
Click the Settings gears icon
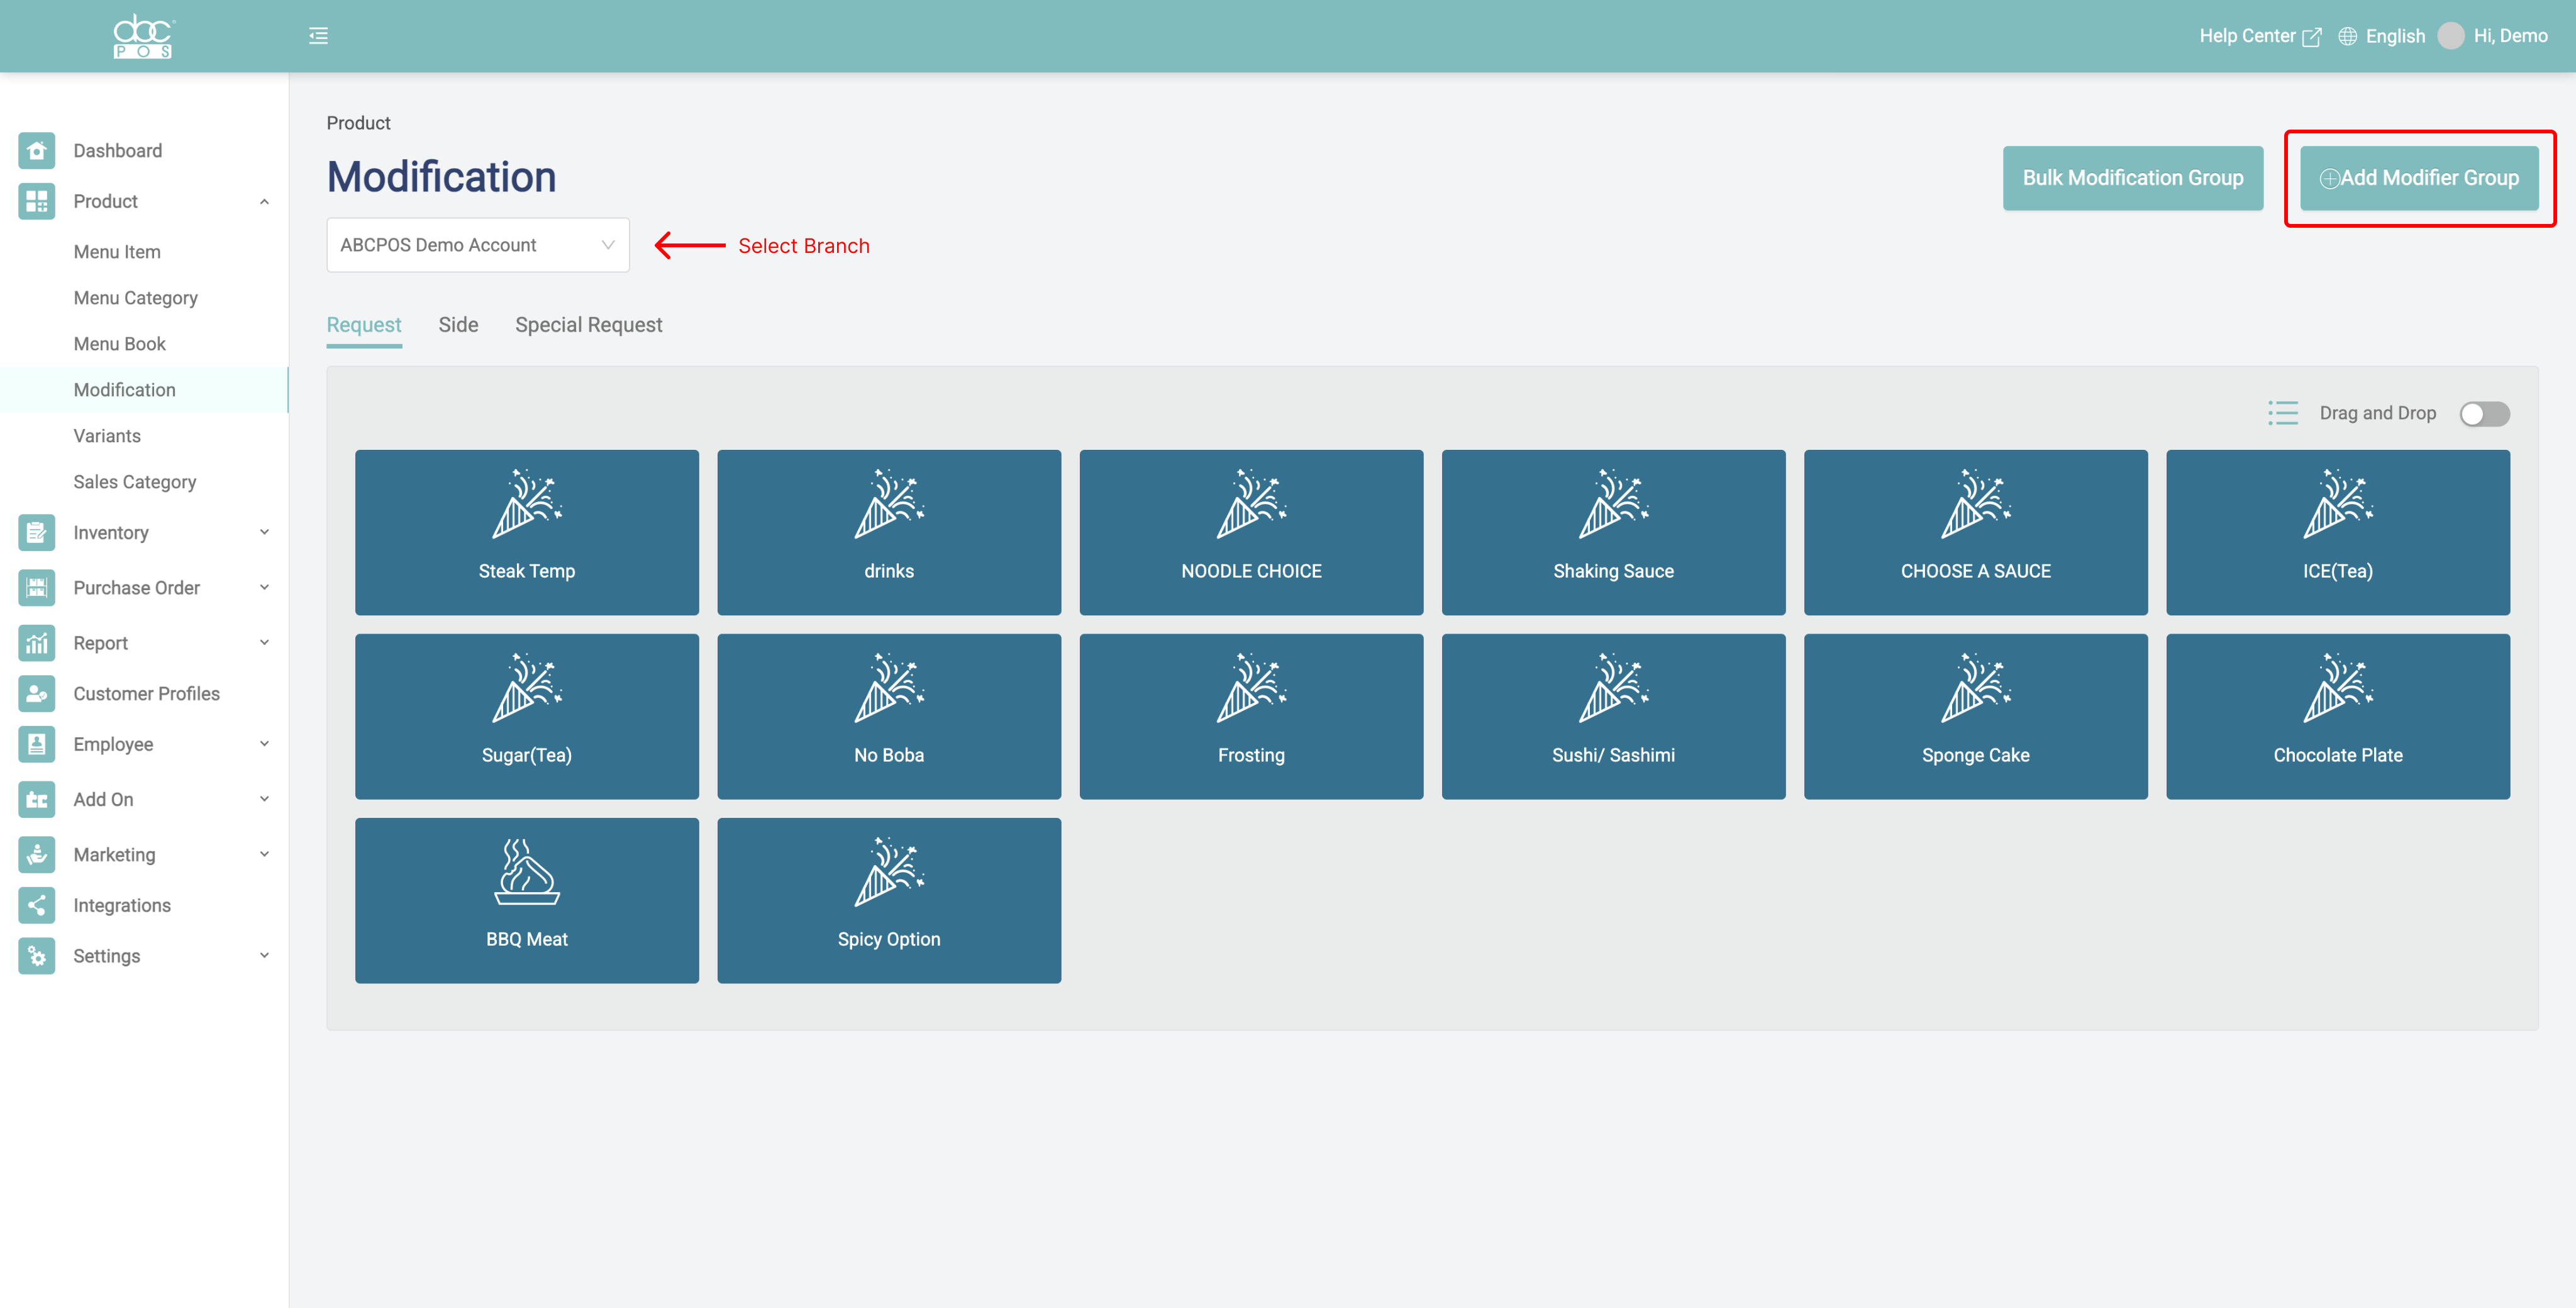(x=37, y=956)
